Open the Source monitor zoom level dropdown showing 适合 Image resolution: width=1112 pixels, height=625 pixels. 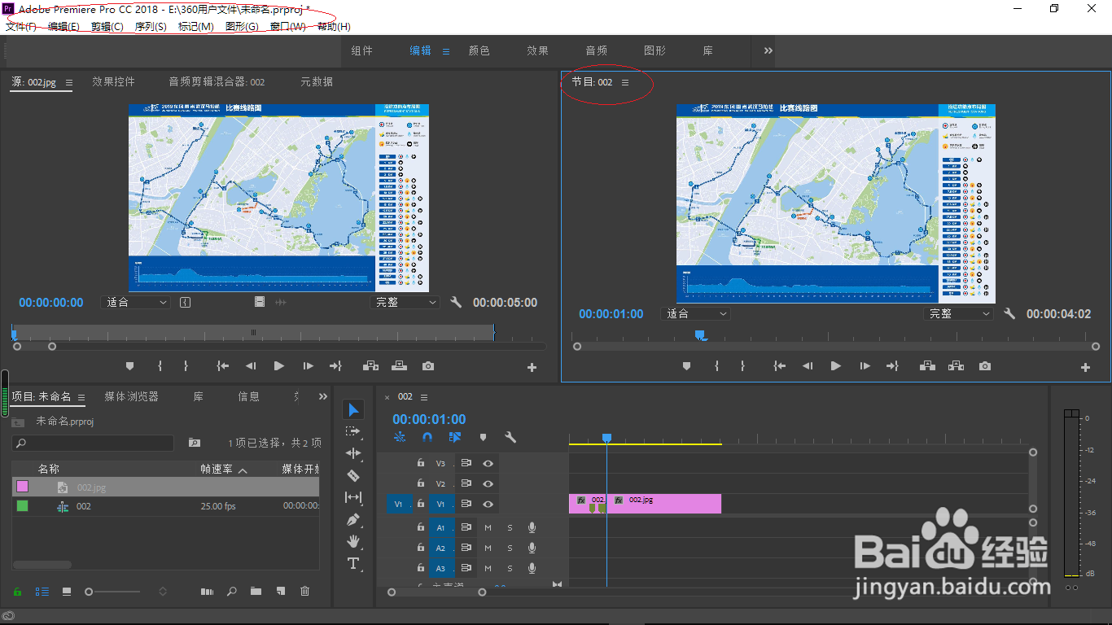136,302
